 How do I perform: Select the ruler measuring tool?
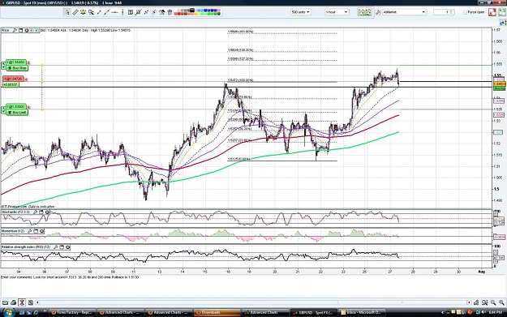pos(75,12)
